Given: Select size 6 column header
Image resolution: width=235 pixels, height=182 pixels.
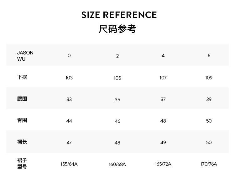Looking at the screenshot, I should (209, 55).
